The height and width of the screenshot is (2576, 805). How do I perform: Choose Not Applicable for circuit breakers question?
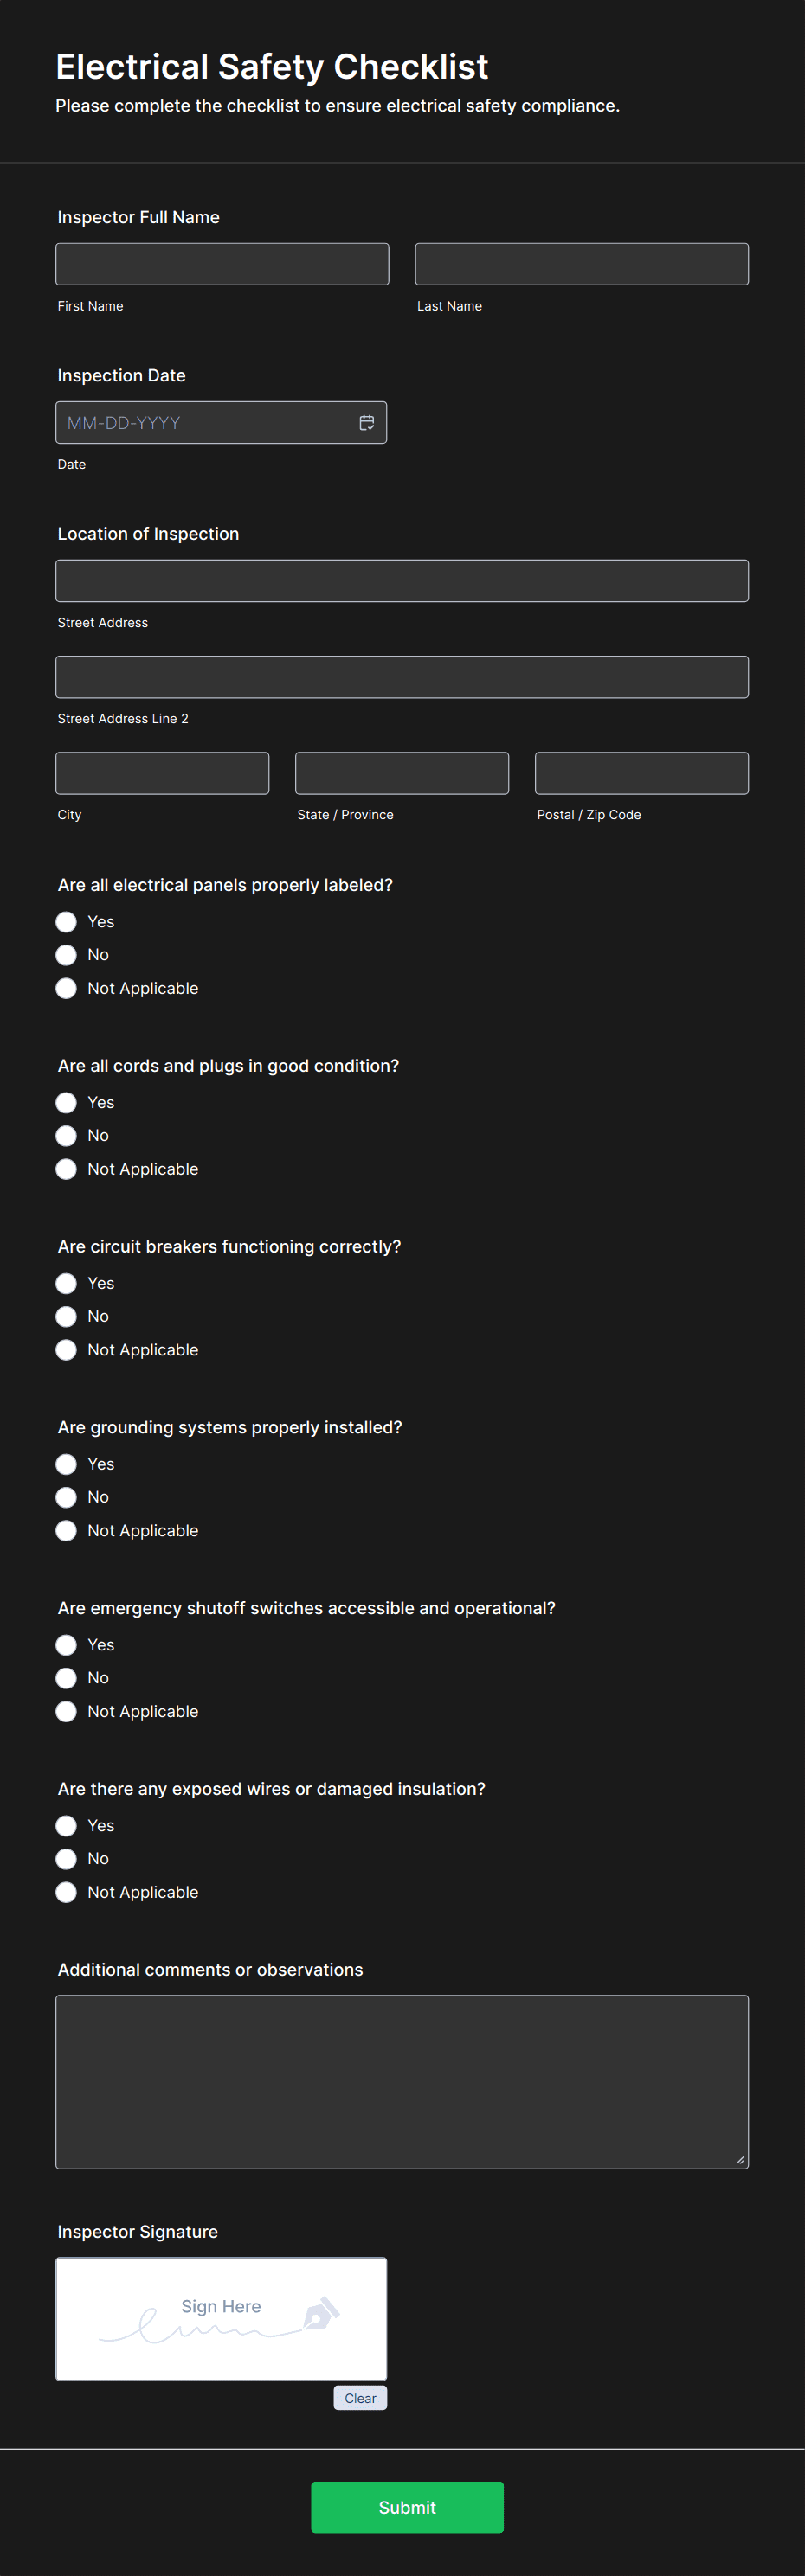[66, 1350]
